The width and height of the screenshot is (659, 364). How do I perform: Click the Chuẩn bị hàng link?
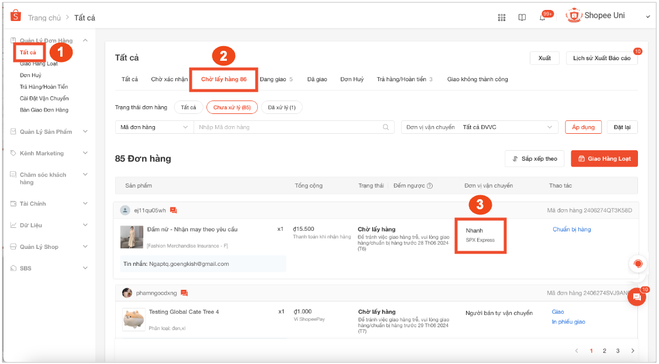571,229
